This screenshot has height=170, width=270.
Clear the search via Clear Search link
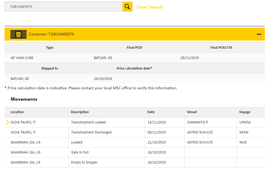tap(150, 7)
